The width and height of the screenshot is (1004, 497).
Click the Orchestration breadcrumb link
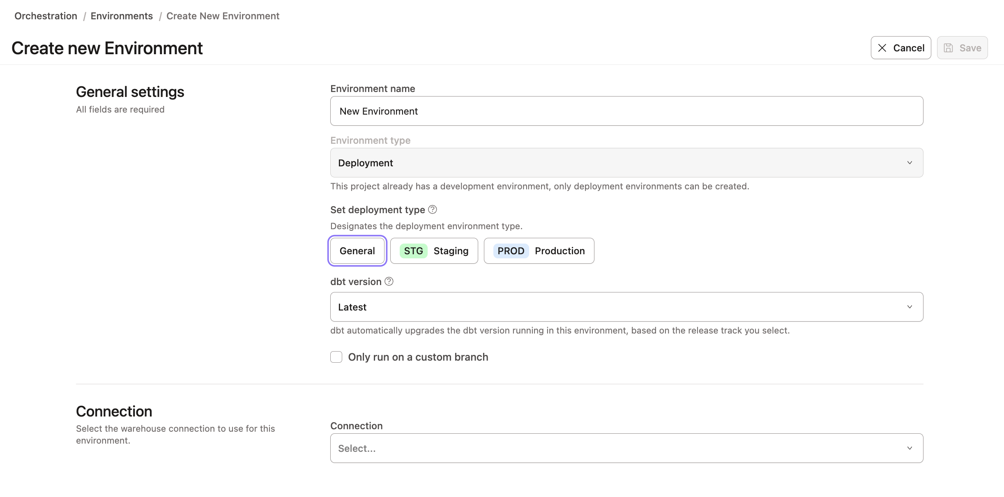click(46, 15)
